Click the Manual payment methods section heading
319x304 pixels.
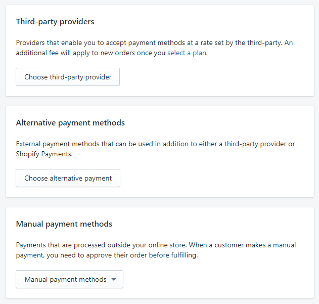click(x=64, y=224)
